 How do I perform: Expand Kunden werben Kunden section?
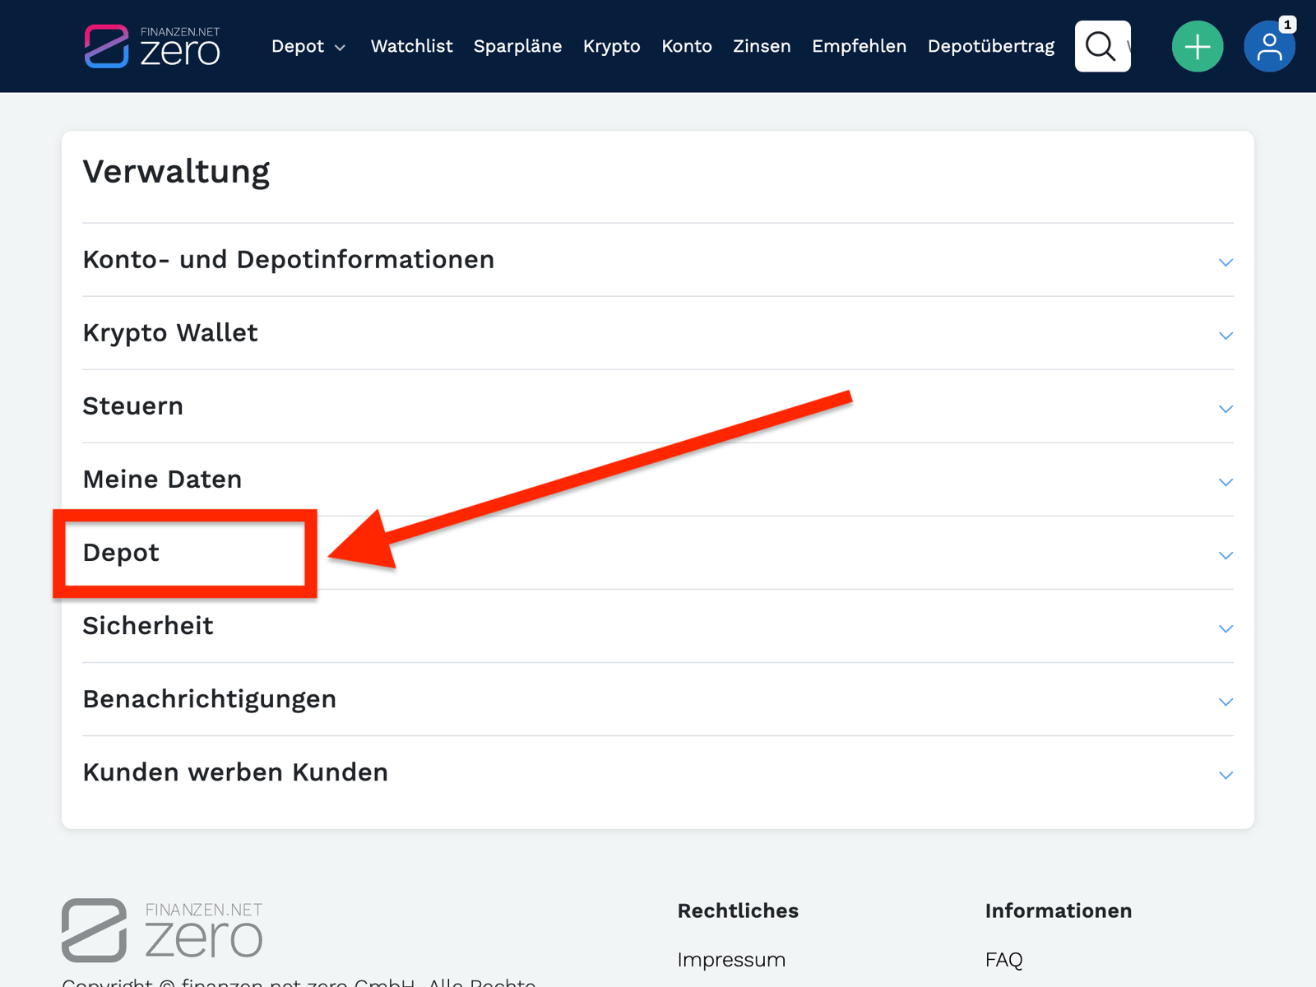(1226, 774)
